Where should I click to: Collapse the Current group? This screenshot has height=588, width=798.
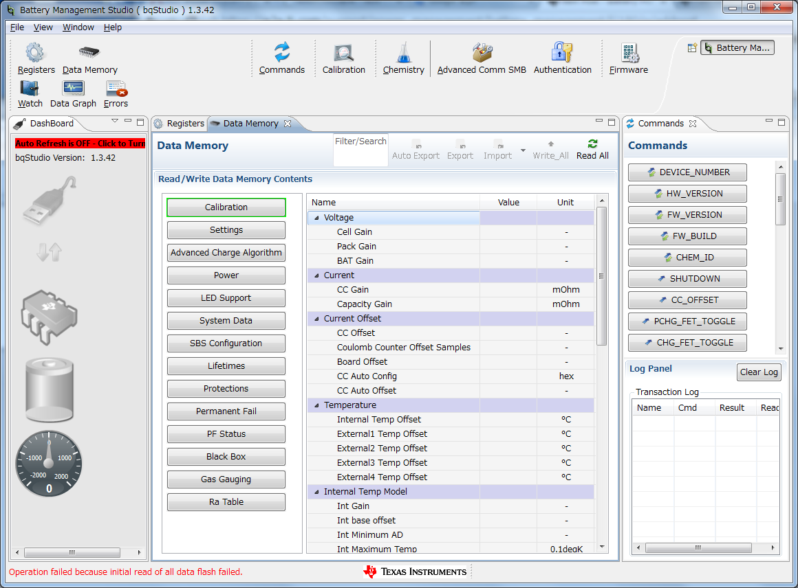pos(316,275)
